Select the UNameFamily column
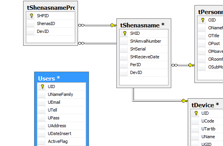223x146 pixels. click(62, 94)
